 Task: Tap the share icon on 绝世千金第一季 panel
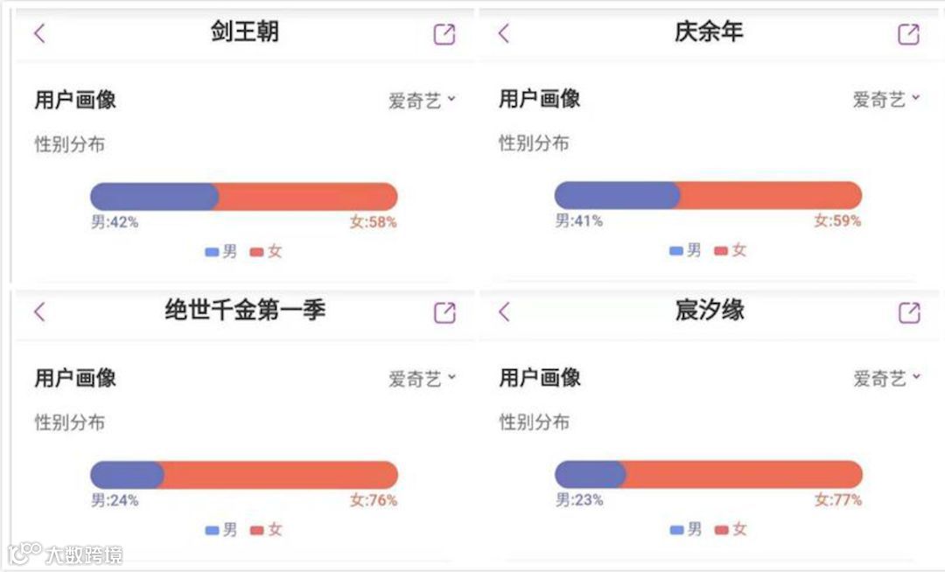pyautogui.click(x=443, y=312)
